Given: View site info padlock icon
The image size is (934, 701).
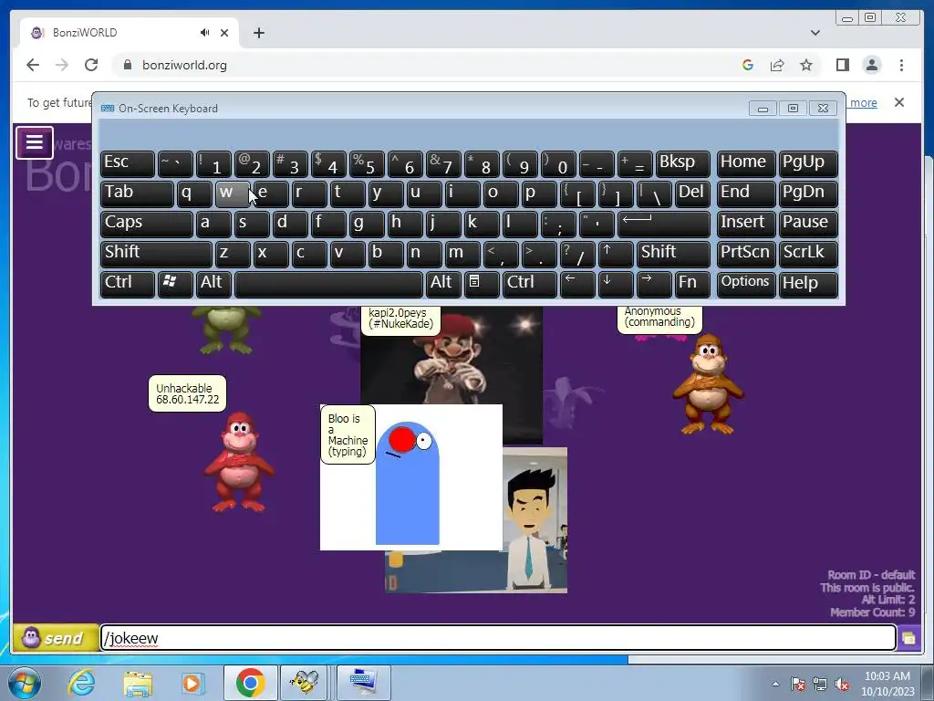Looking at the screenshot, I should point(127,65).
